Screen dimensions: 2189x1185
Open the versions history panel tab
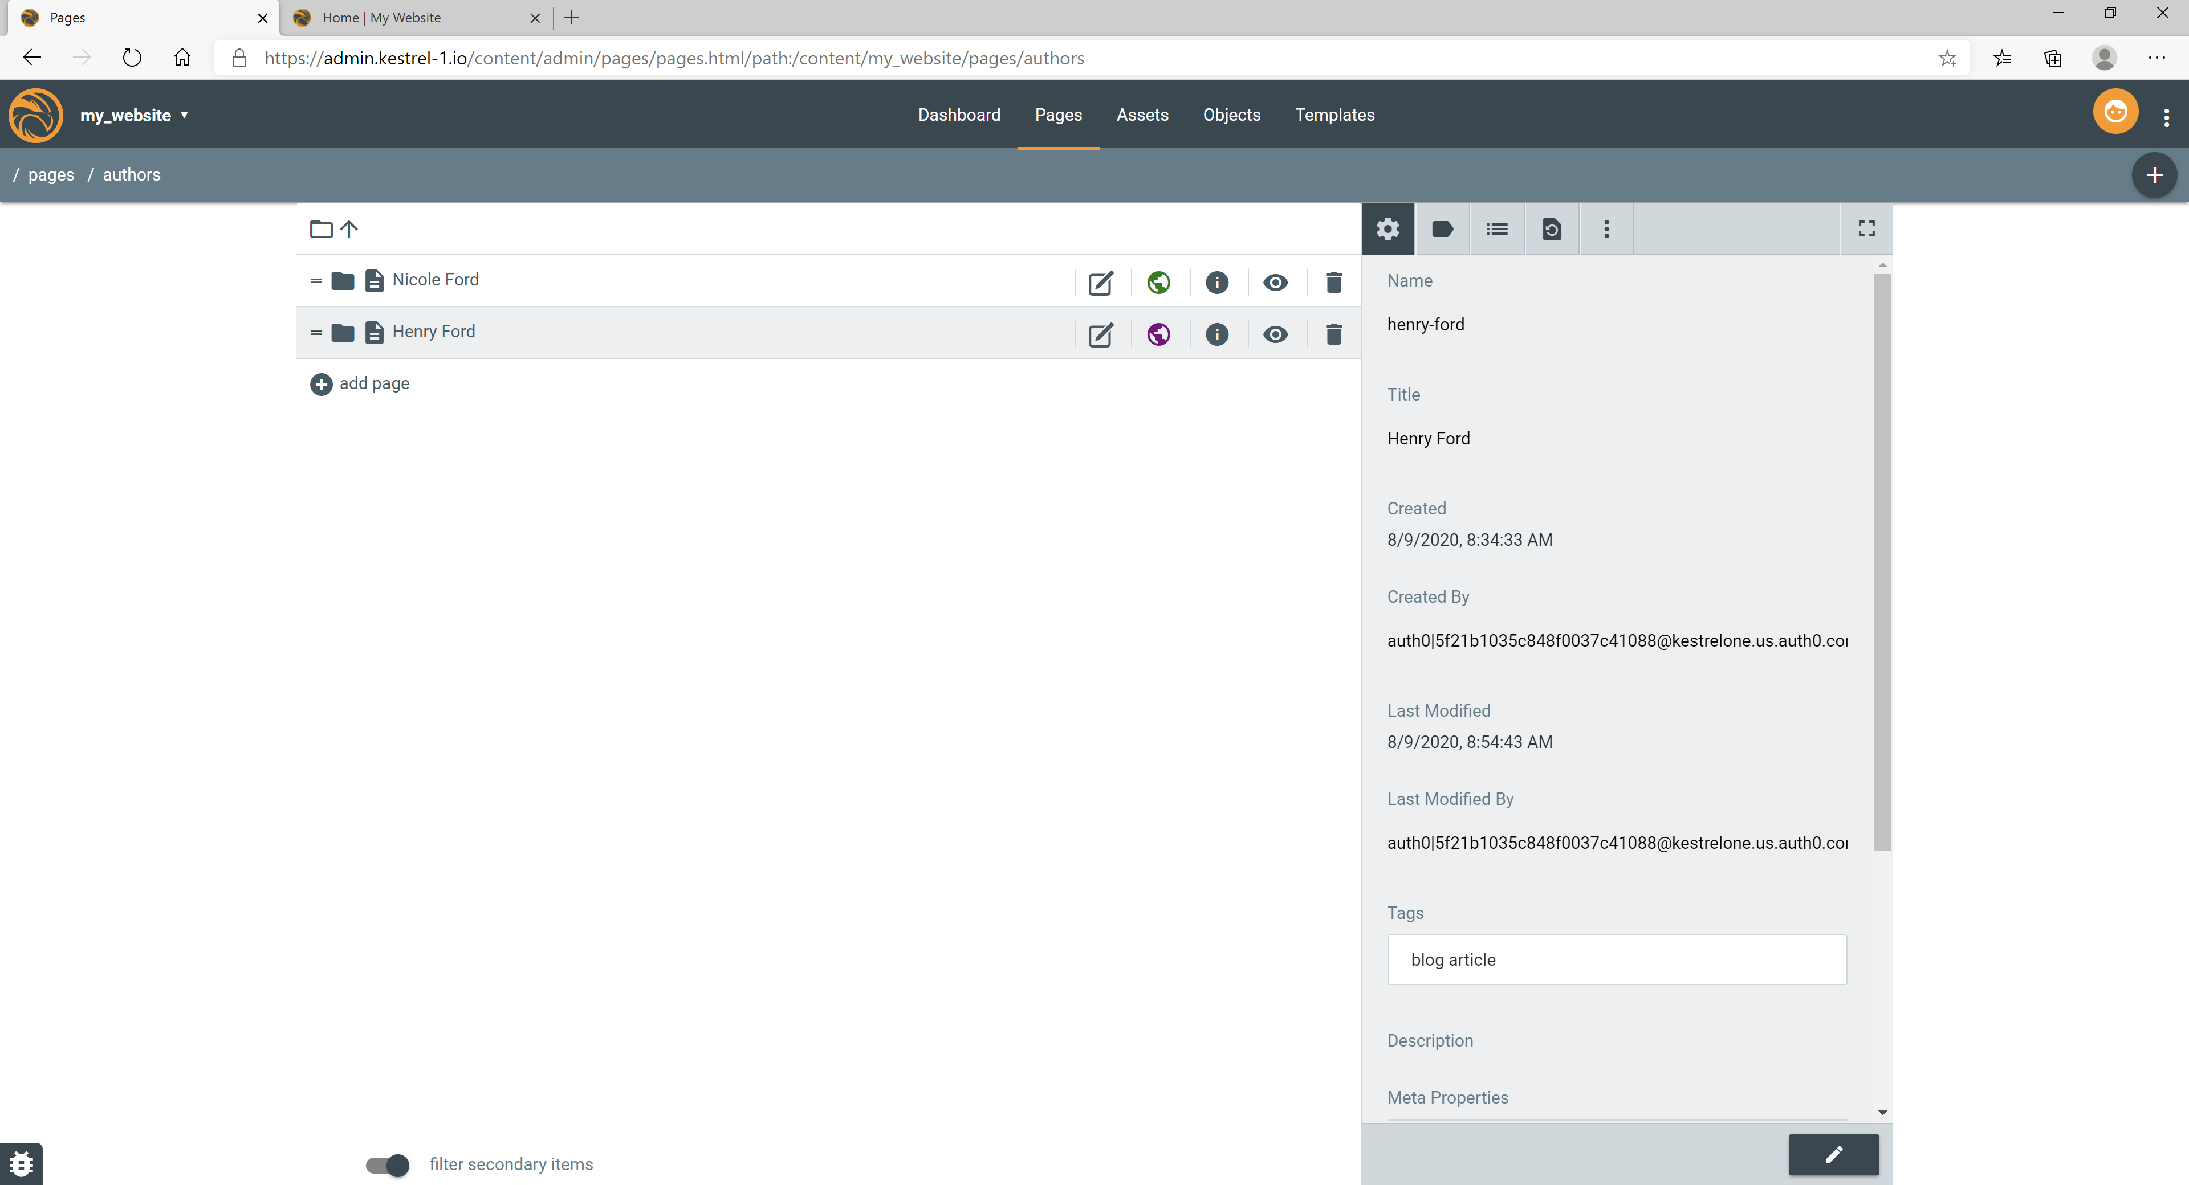click(1552, 228)
